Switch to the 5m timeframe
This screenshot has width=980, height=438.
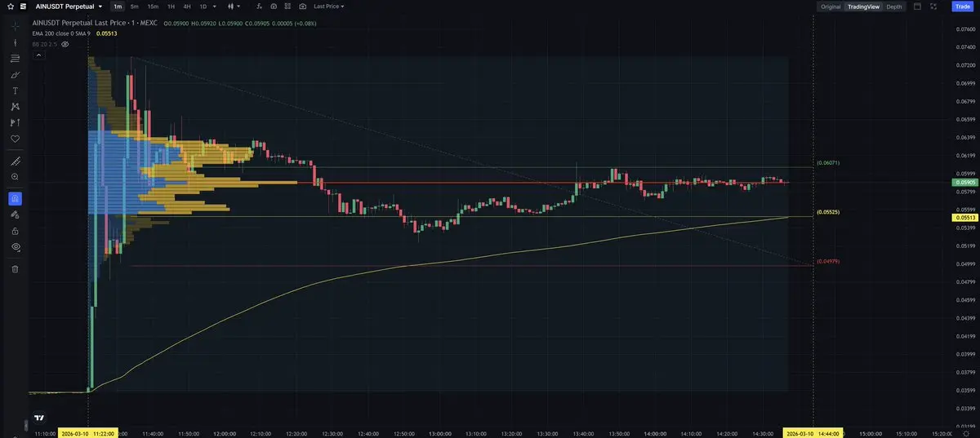click(x=135, y=6)
